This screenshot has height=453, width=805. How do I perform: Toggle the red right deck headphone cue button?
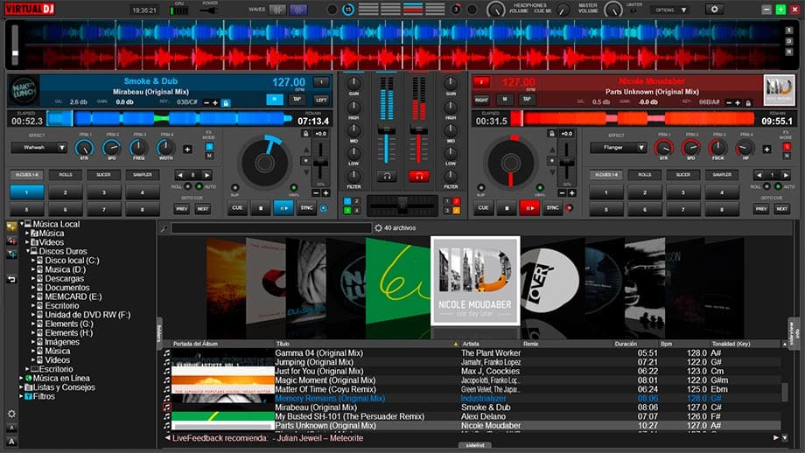tap(419, 177)
